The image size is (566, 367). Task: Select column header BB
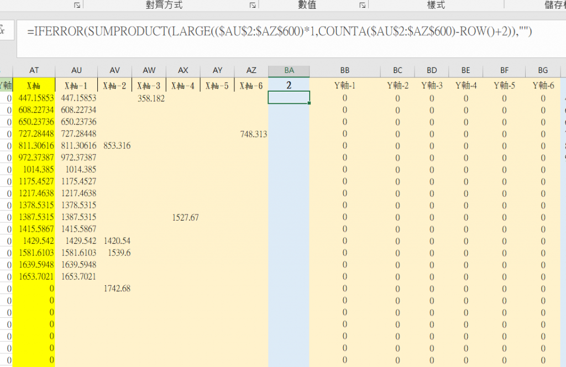(x=345, y=70)
